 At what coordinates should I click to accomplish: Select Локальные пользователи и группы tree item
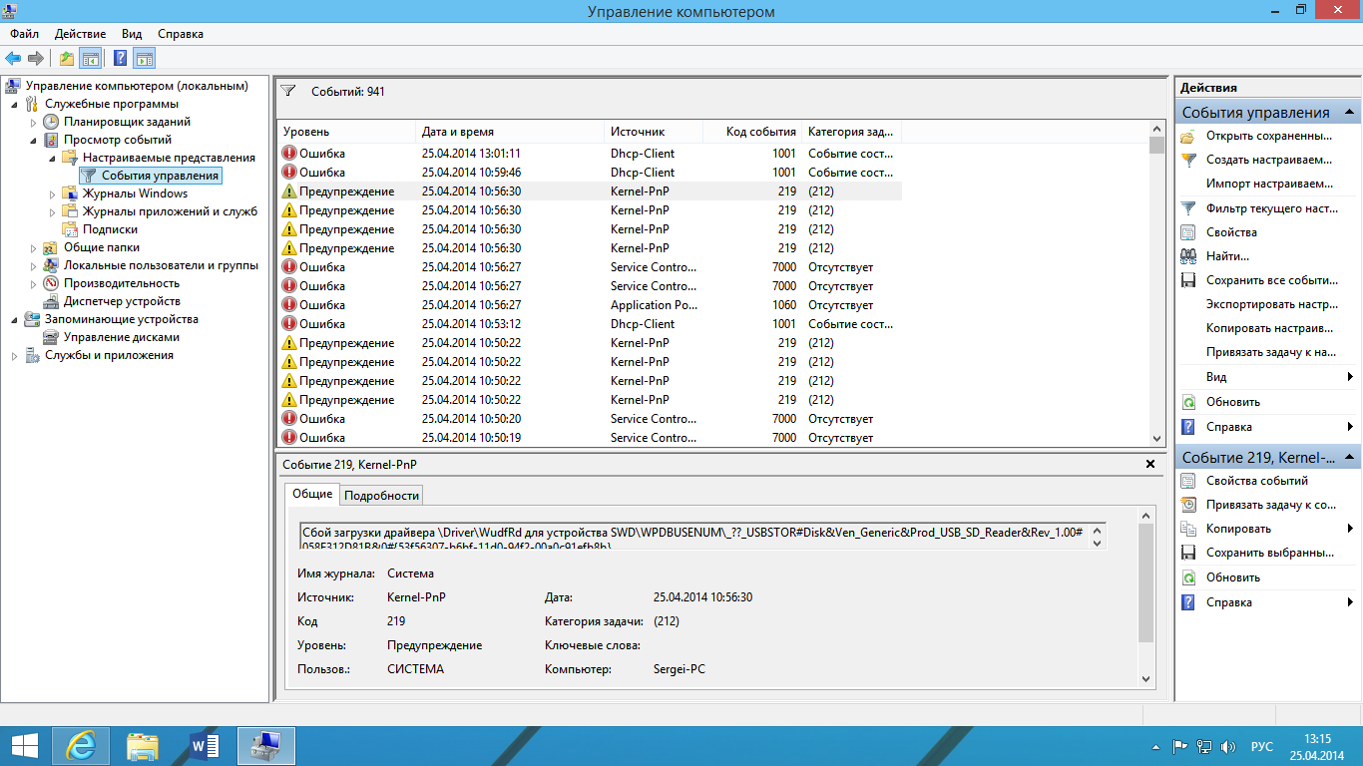click(161, 265)
